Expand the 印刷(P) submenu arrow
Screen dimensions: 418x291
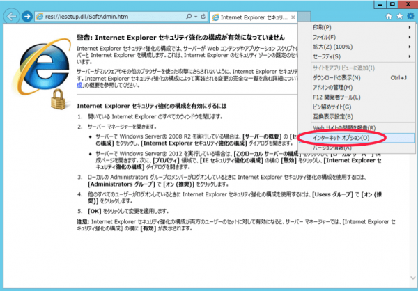point(409,27)
